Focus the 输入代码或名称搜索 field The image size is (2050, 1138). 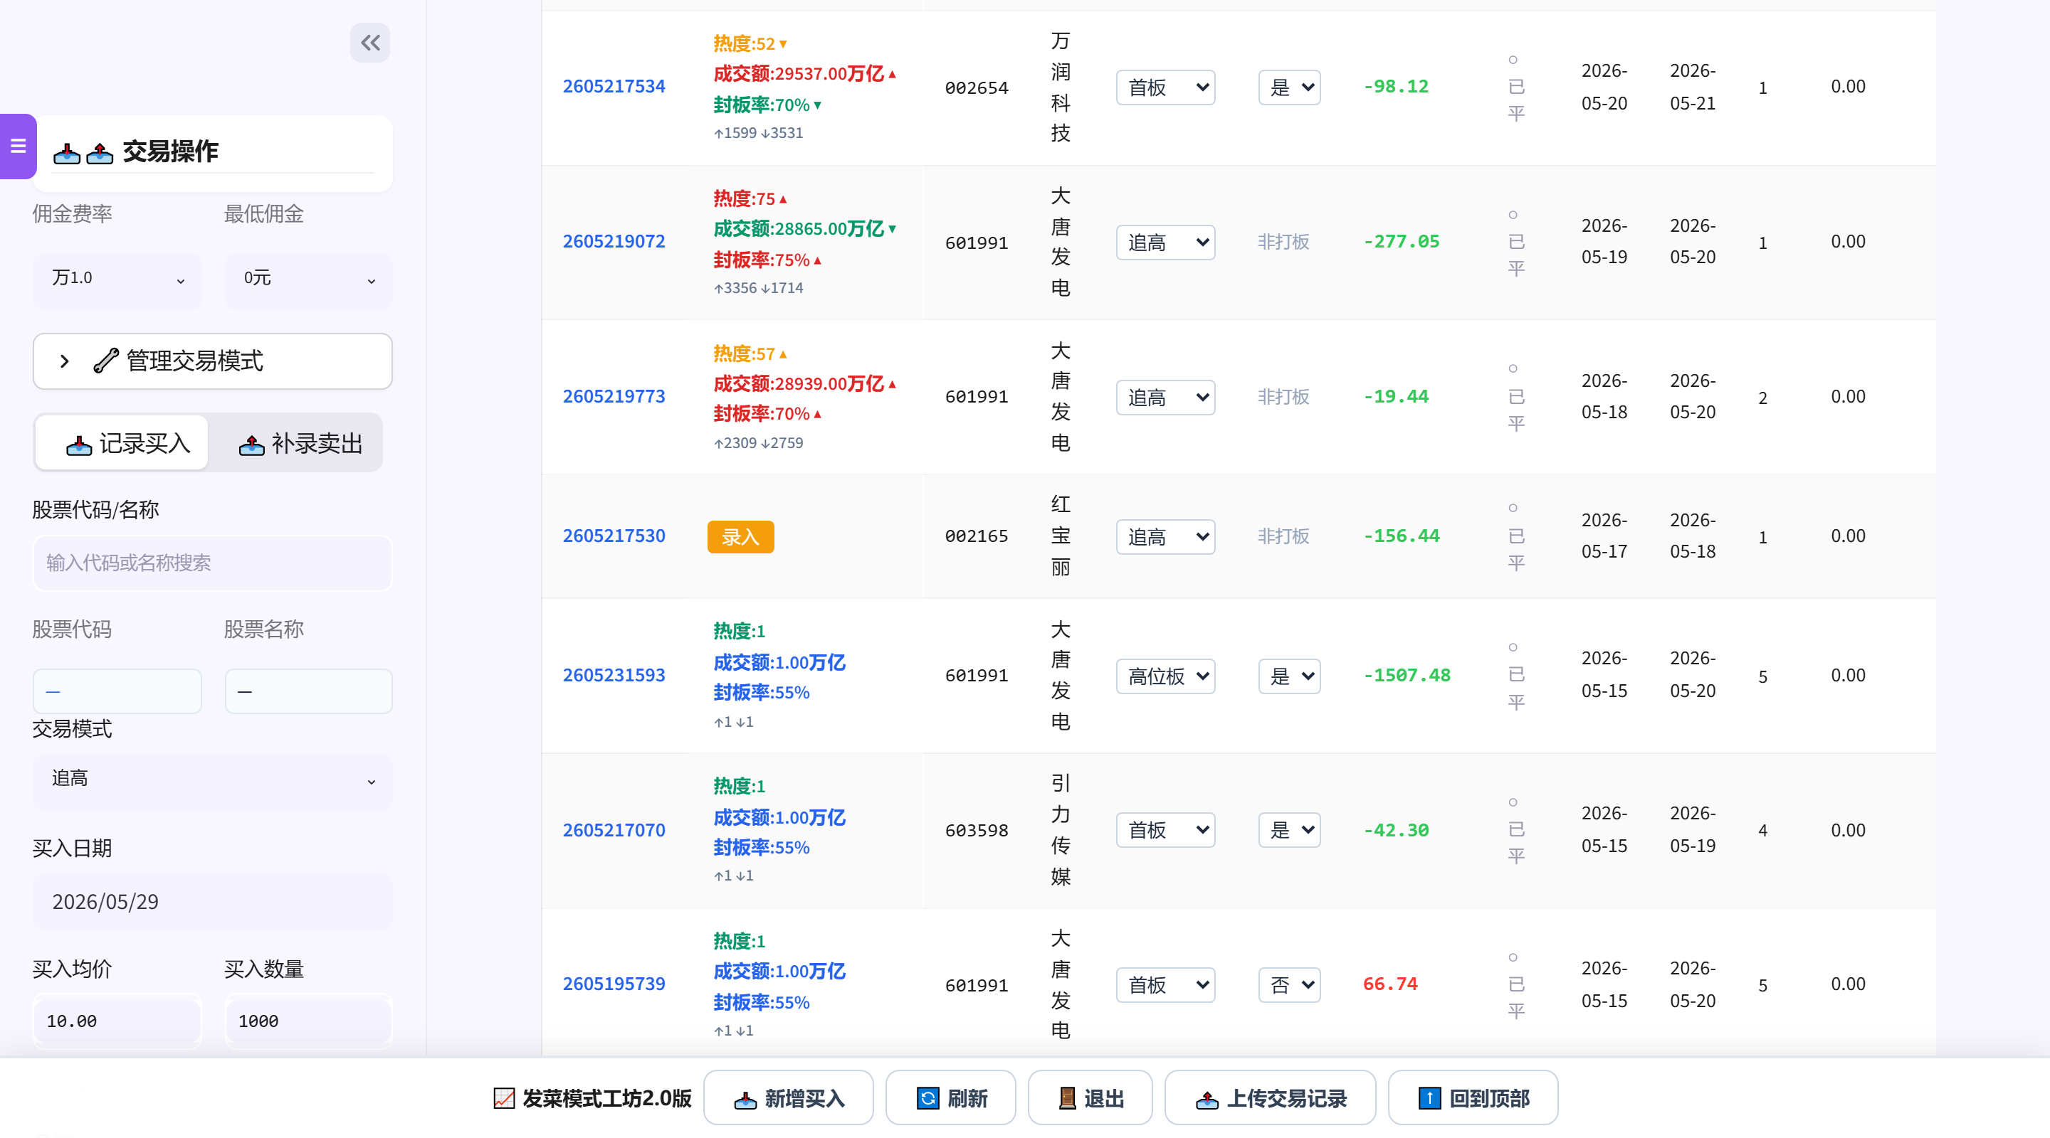click(213, 563)
